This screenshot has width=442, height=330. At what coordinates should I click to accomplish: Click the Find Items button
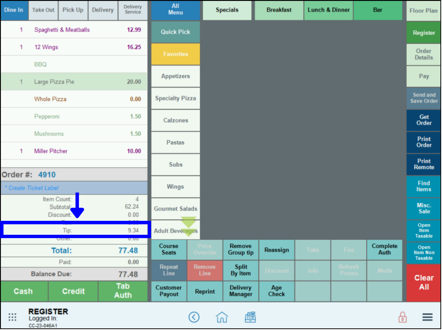point(423,187)
